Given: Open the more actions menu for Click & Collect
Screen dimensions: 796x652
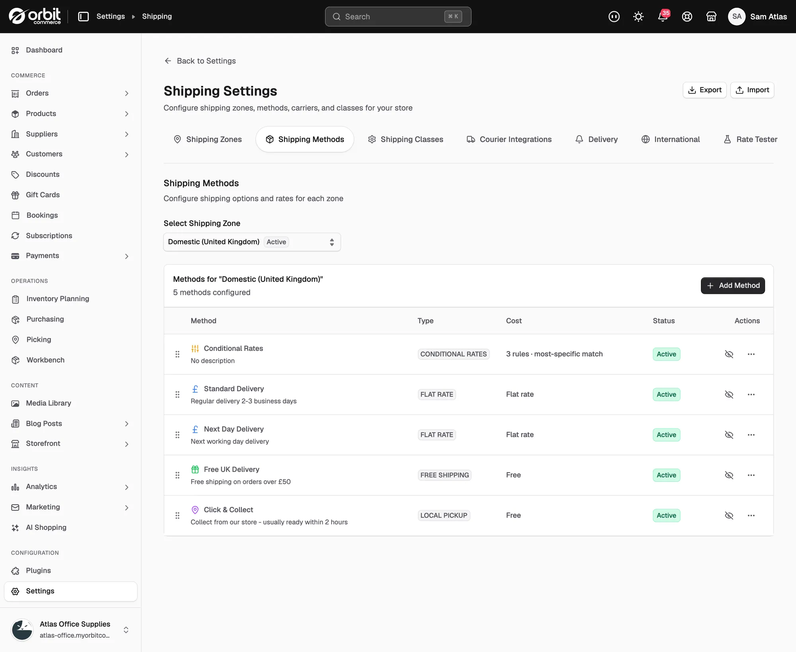Looking at the screenshot, I should pos(751,515).
